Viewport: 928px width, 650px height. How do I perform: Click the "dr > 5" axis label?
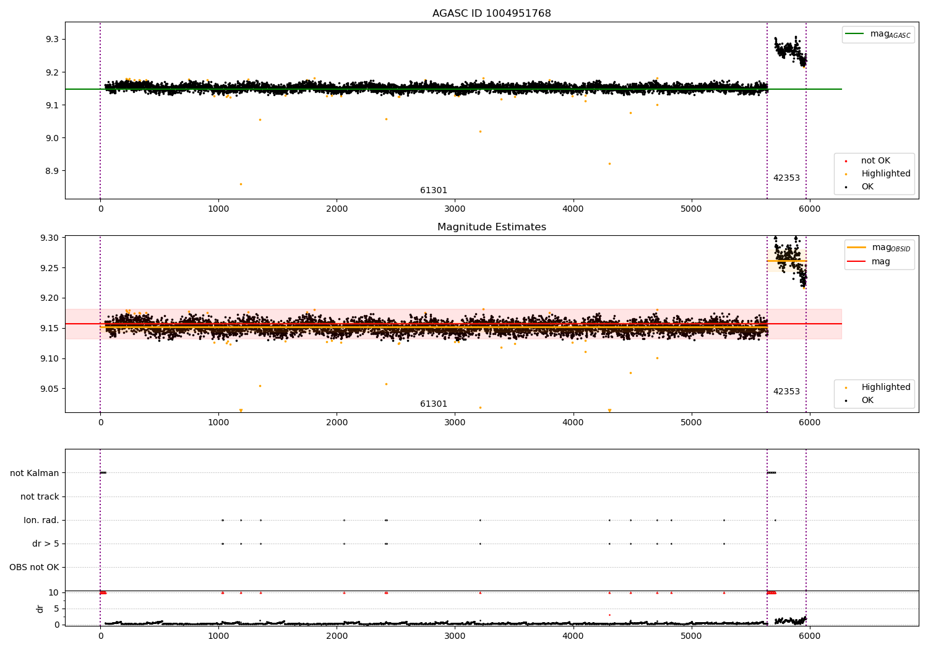(46, 544)
